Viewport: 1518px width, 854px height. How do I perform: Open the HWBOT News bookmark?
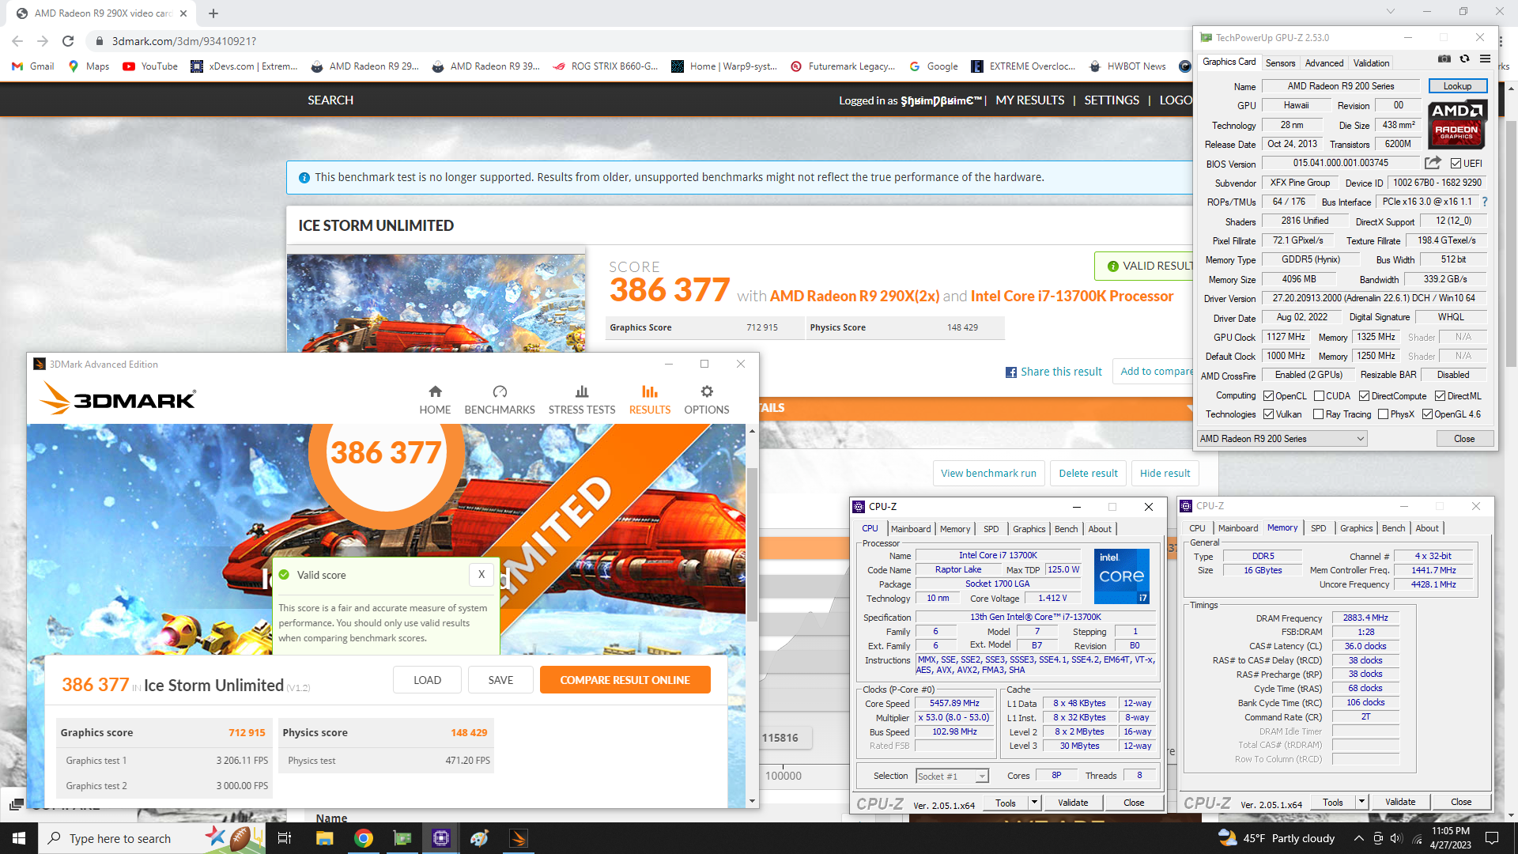(x=1127, y=66)
